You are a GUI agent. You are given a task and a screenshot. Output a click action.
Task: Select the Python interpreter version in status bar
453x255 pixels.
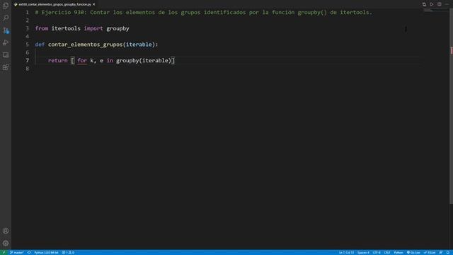click(x=46, y=252)
